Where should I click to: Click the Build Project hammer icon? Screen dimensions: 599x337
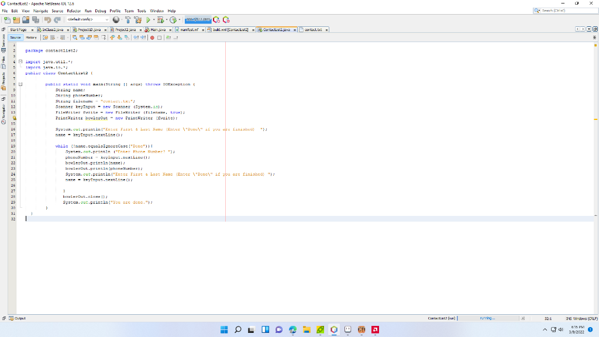coord(128,19)
